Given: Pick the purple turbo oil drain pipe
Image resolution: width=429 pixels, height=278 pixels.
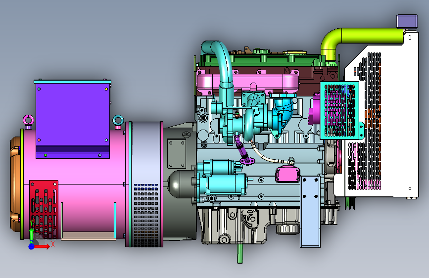Looking at the screenshot, I should 243,150.
